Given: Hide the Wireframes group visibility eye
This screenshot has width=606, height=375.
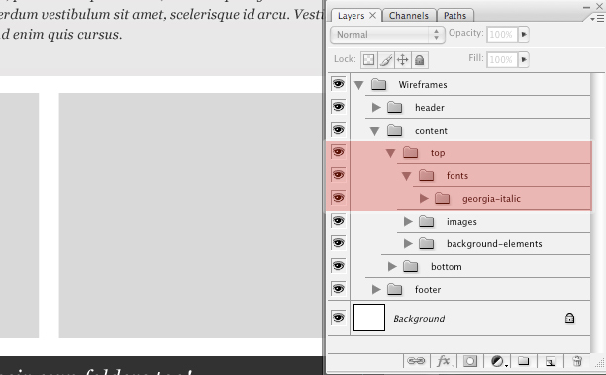Looking at the screenshot, I should 339,84.
